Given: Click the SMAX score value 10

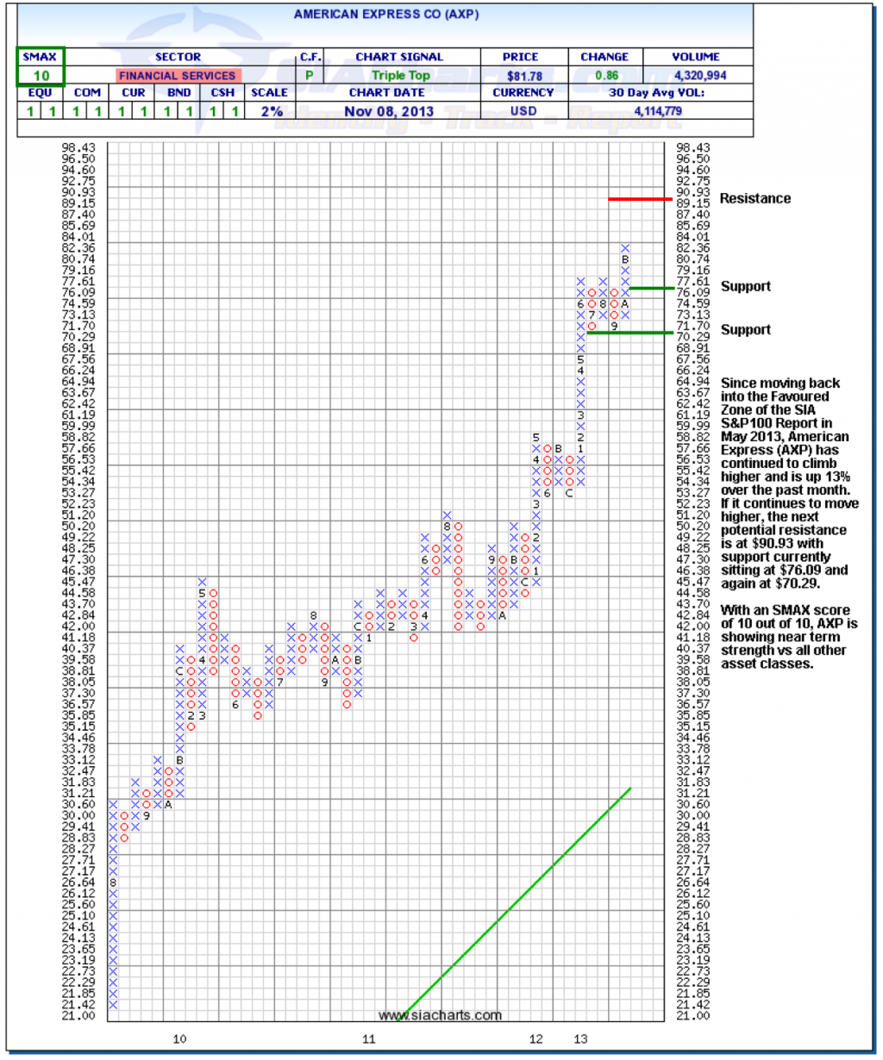Looking at the screenshot, I should tap(41, 76).
